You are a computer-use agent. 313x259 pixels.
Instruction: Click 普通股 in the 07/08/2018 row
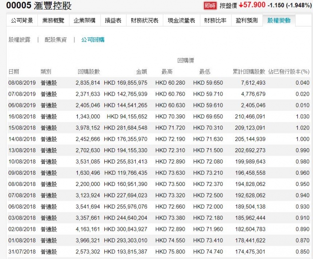coord(49,196)
